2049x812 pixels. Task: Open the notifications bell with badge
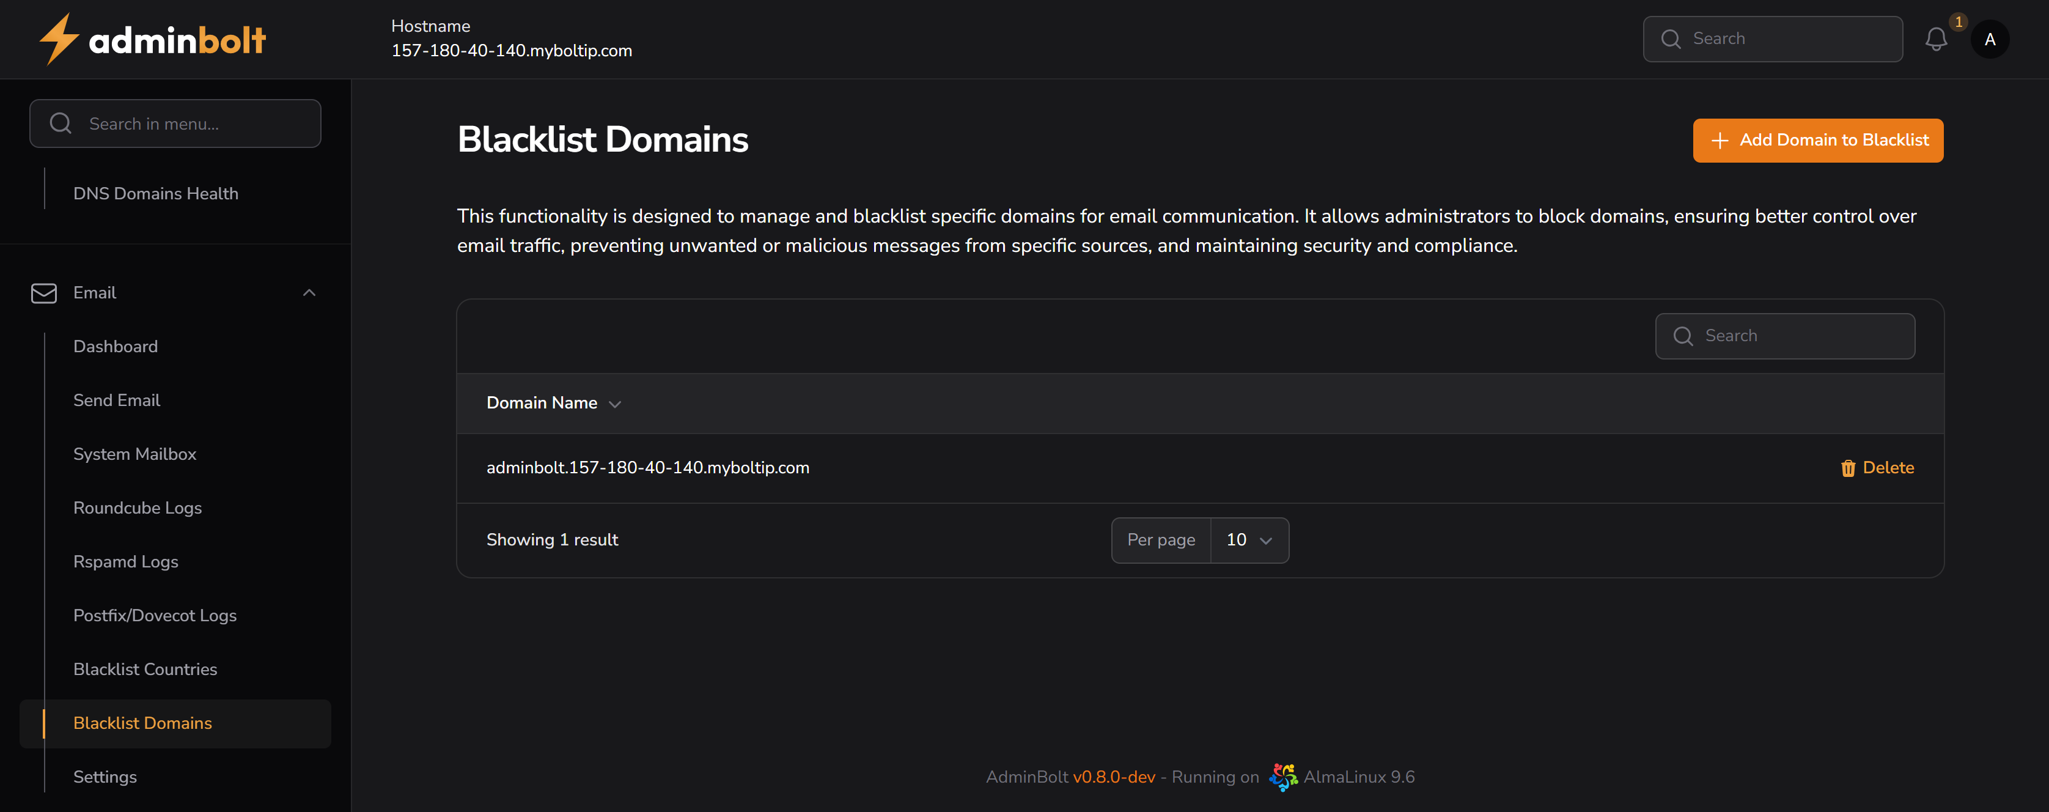[x=1937, y=39]
